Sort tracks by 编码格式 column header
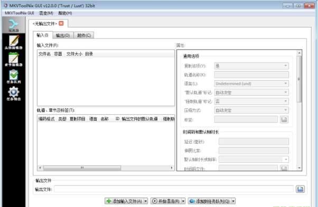Image resolution: width=318 pixels, height=207 pixels. (x=46, y=119)
